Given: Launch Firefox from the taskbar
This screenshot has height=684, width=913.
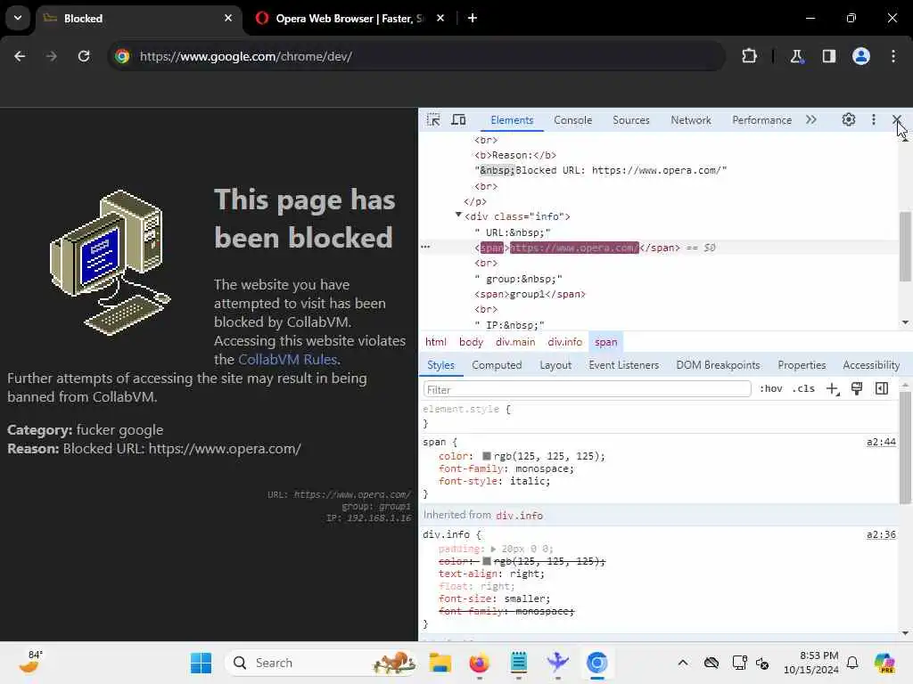Looking at the screenshot, I should 479,663.
